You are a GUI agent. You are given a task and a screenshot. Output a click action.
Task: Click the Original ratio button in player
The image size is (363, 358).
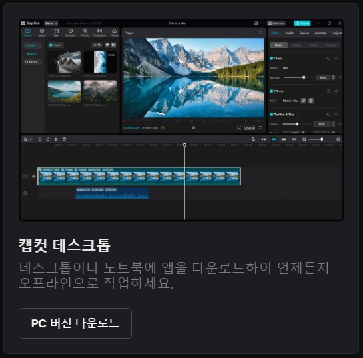pyautogui.click(x=249, y=128)
